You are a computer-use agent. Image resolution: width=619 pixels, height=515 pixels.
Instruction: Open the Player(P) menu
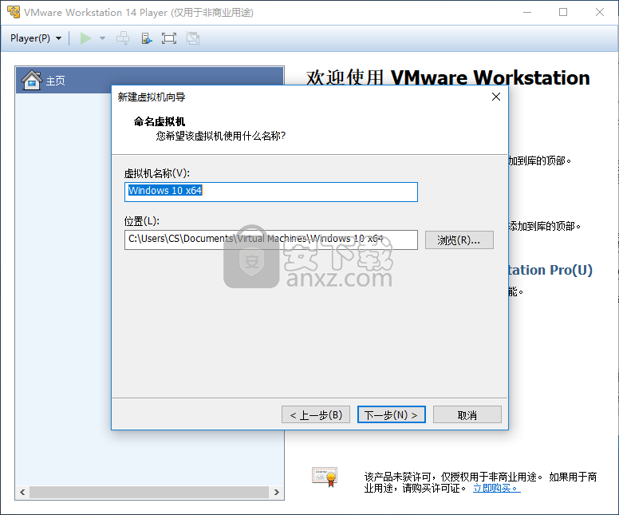pos(36,38)
